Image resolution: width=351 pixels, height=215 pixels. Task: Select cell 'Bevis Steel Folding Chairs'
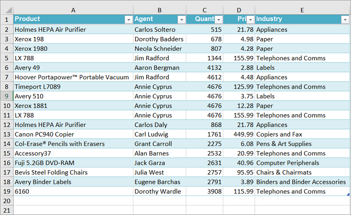tap(73, 173)
